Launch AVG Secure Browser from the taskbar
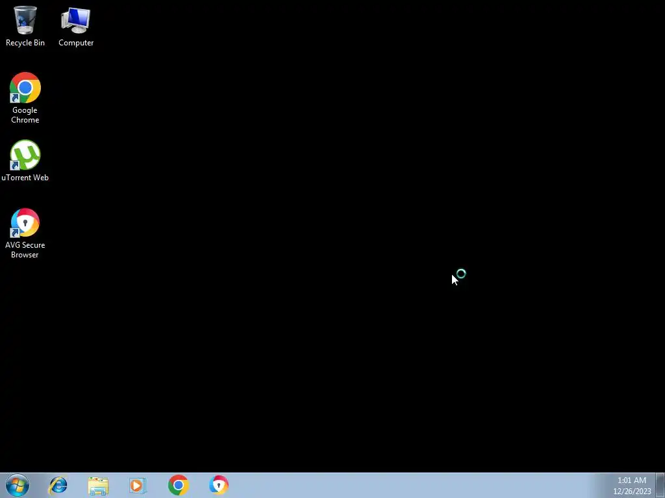The height and width of the screenshot is (498, 665). coord(219,485)
